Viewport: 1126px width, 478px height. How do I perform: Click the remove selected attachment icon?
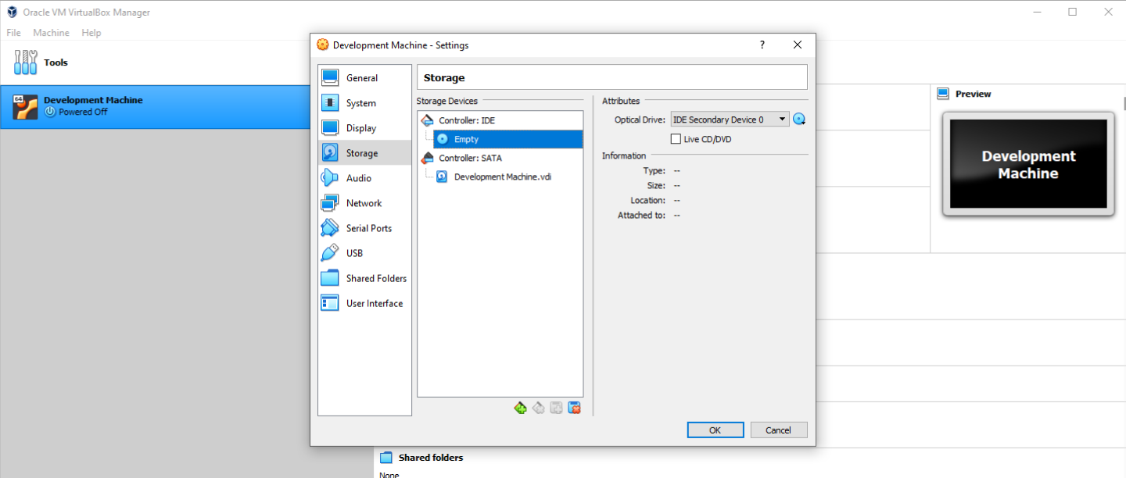[x=574, y=408]
